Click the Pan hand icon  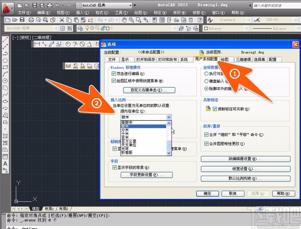[x=125, y=20]
